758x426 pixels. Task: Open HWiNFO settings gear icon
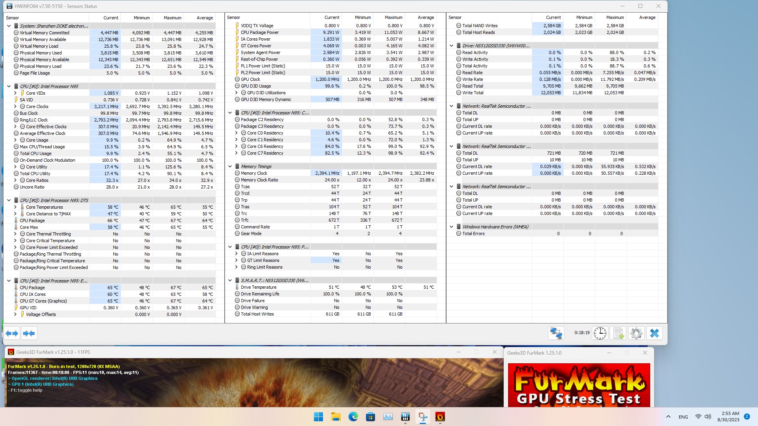636,333
